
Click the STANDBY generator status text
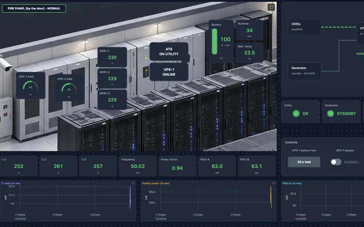[346, 113]
